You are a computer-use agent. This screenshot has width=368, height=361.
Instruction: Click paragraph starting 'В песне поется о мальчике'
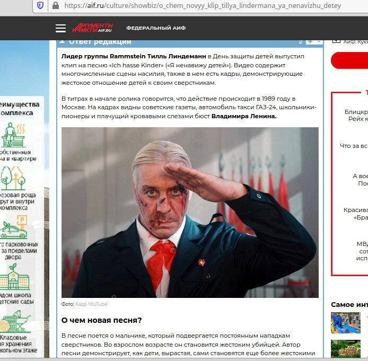(188, 345)
